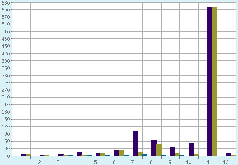Image resolution: width=238 pixels, height=165 pixels.
Task: Click the tall olive bar in month 11
Action: (215, 82)
